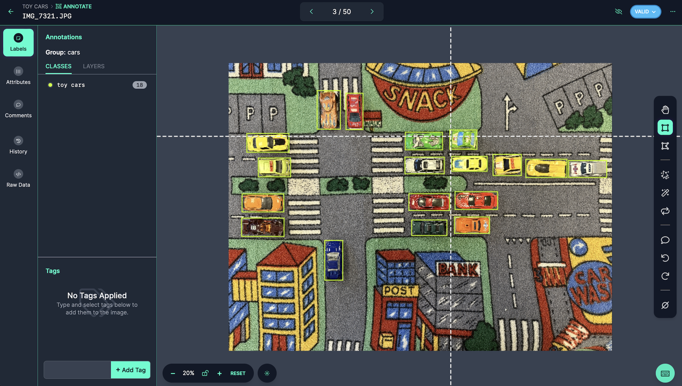Screen dimensions: 682x386
Task: Click the 18 annotation count badge
Action: click(x=140, y=85)
